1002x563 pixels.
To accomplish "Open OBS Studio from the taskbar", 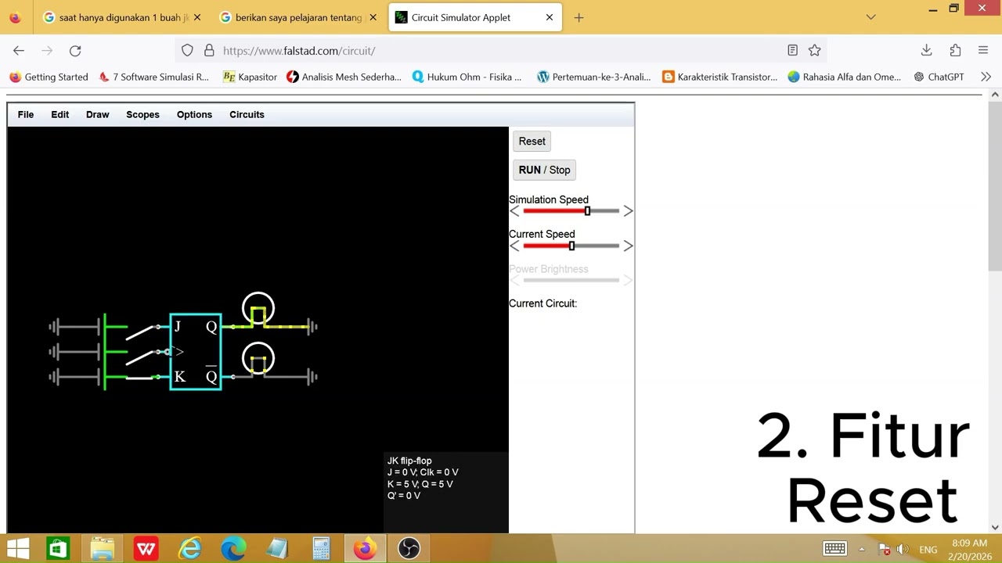I will tap(409, 549).
